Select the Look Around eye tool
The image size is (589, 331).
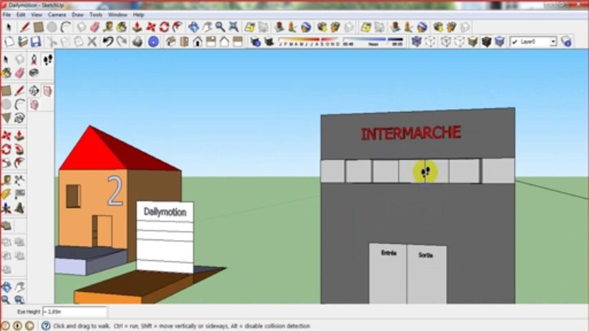pos(34,73)
